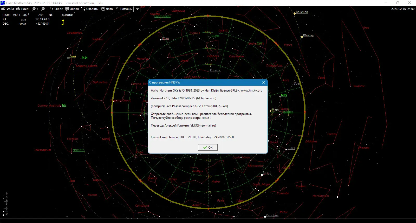The image size is (416, 223).
Task: Select the M24 deep-sky object label
Action: point(85,58)
